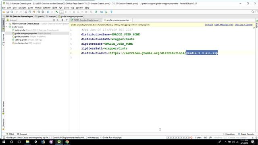This screenshot has height=145, width=258.
Task: Open the Build menu
Action: point(55,8)
